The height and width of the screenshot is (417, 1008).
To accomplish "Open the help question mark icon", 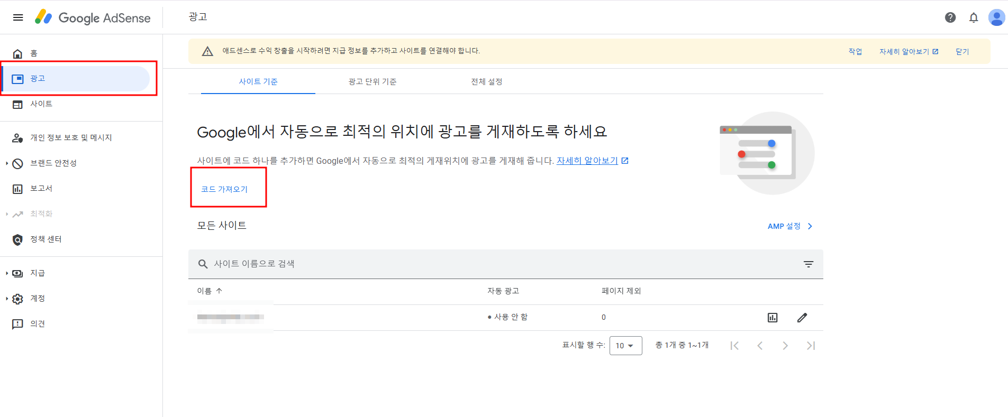I will pos(950,17).
